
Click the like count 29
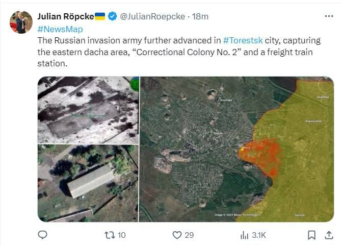tap(189, 235)
